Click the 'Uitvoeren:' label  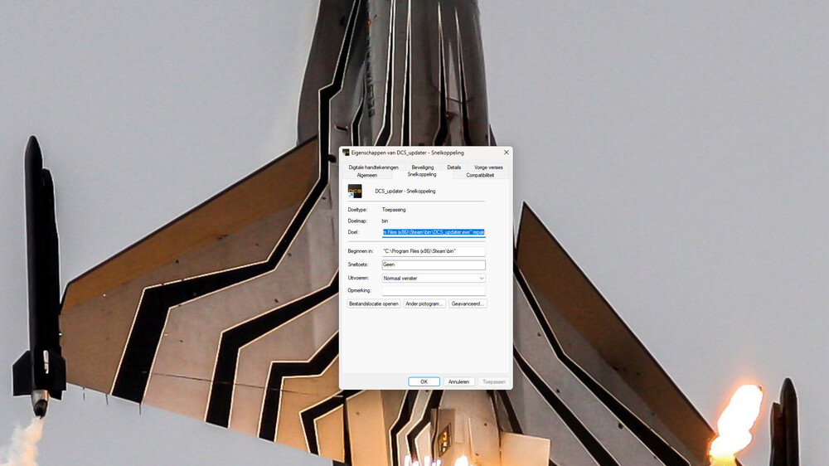tap(358, 279)
